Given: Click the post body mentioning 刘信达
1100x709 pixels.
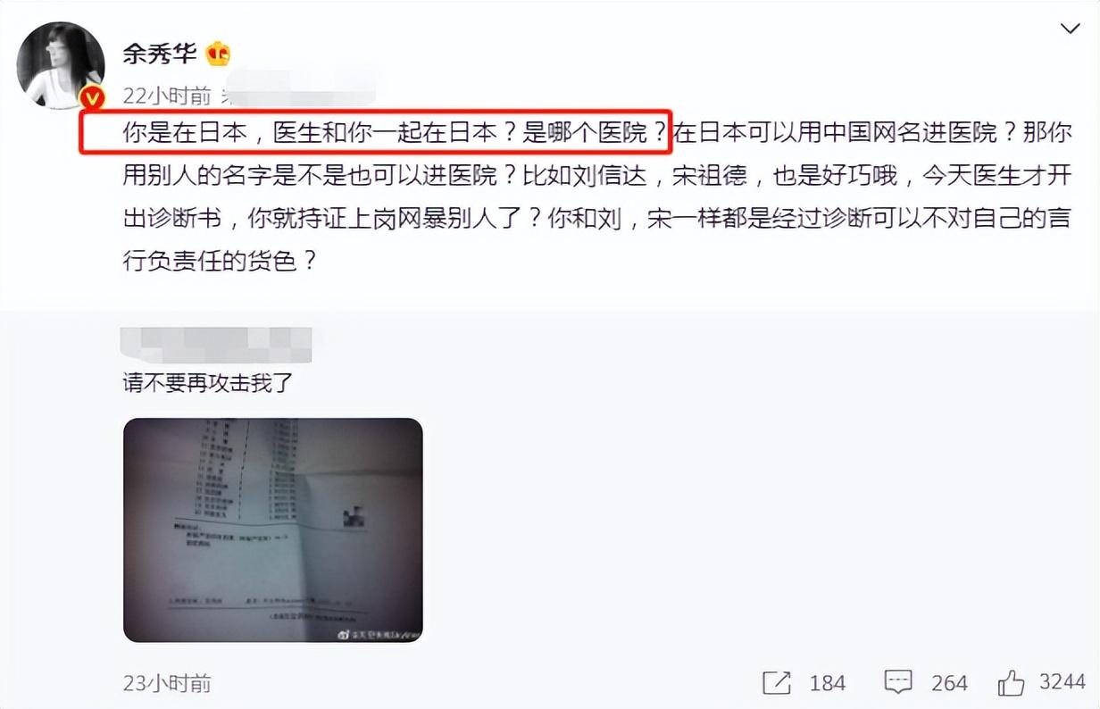Looking at the screenshot, I should tap(596, 197).
